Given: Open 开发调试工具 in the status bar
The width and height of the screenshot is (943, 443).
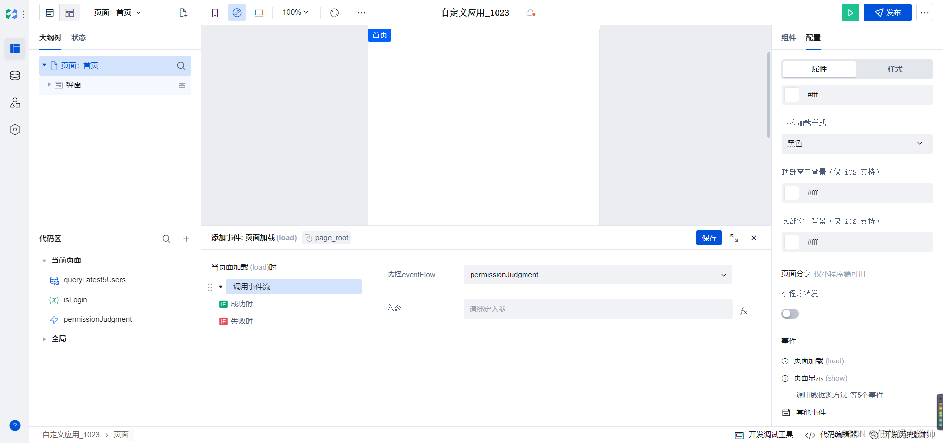Looking at the screenshot, I should tap(764, 435).
